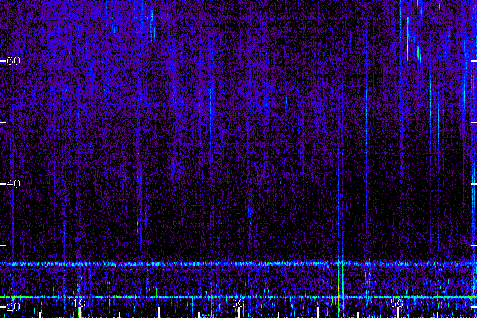Click the left tick mark beside label 40
The width and height of the screenshot is (477, 318).
click(x=3, y=184)
